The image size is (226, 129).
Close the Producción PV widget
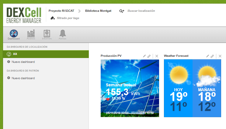tap(157, 56)
